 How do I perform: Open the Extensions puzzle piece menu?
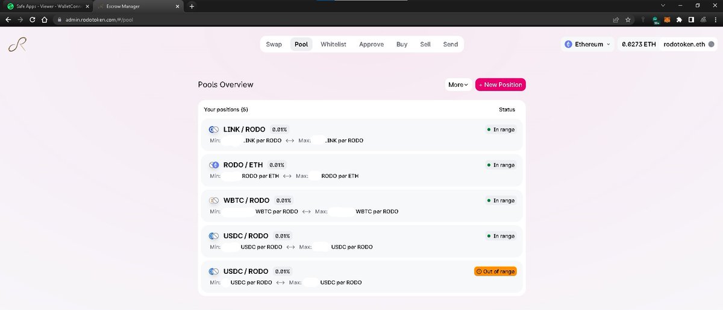(679, 19)
